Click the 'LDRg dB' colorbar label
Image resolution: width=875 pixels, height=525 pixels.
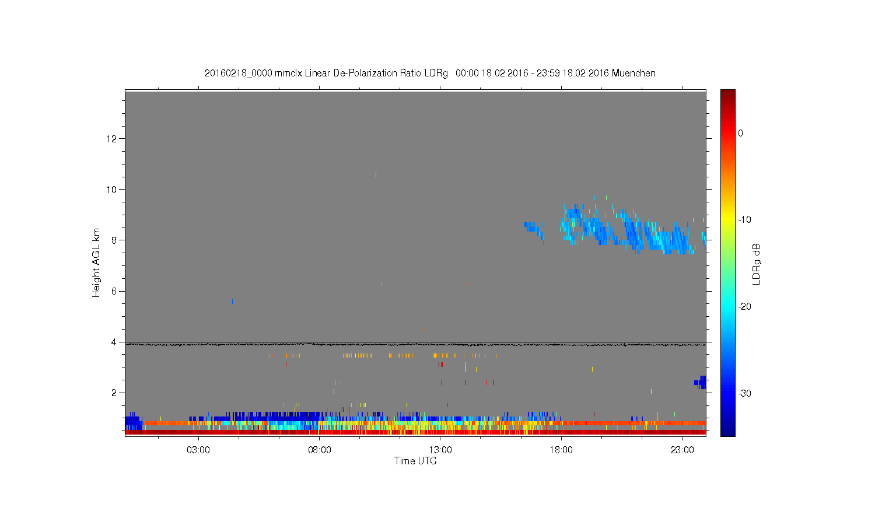coord(757,264)
